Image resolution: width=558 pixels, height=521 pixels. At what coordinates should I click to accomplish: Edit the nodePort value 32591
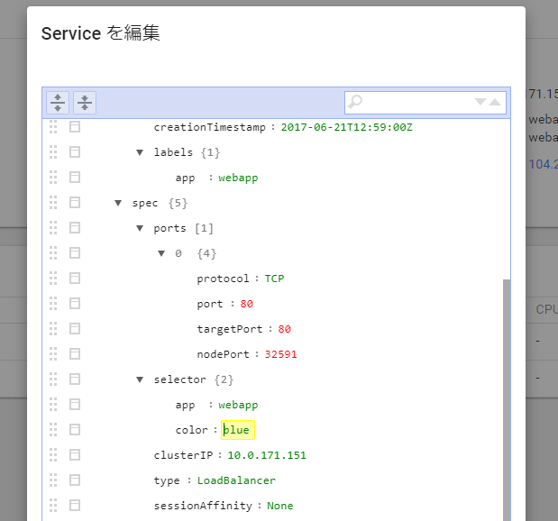coord(280,354)
